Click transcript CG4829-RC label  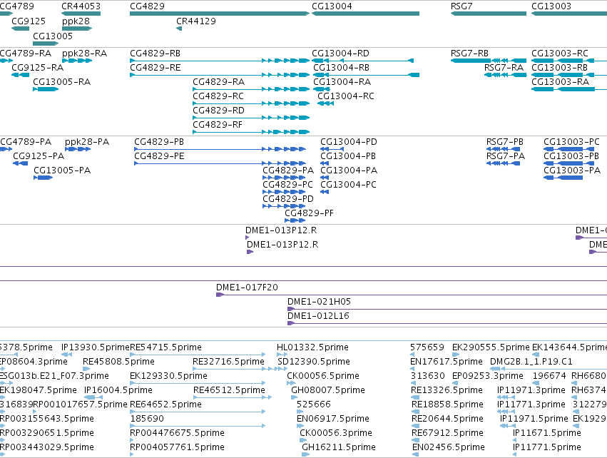219,96
